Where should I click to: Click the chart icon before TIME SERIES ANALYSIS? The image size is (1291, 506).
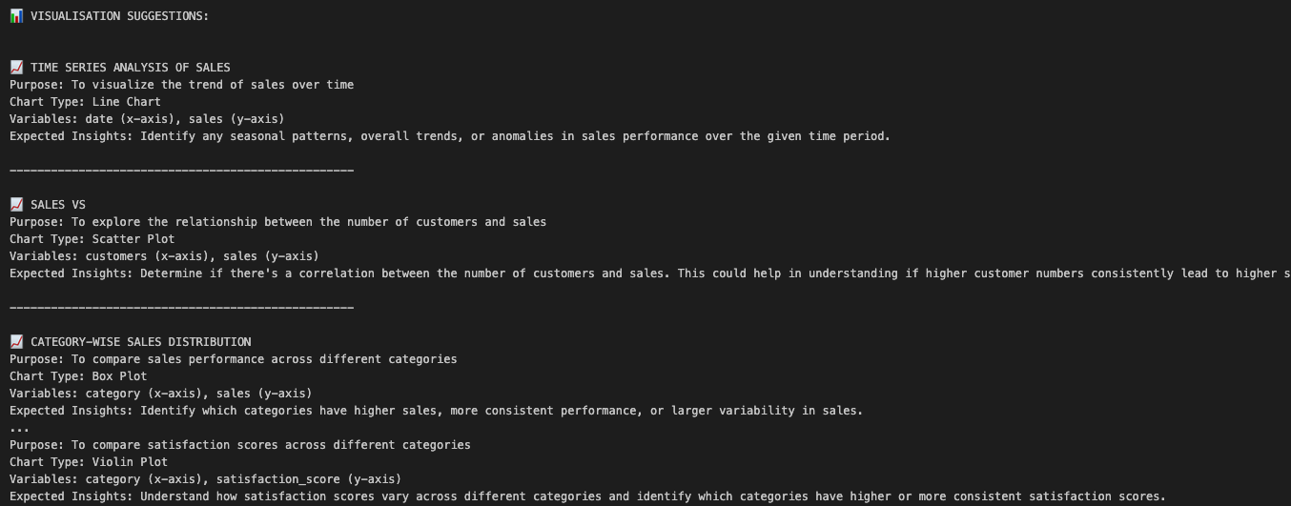(x=16, y=68)
